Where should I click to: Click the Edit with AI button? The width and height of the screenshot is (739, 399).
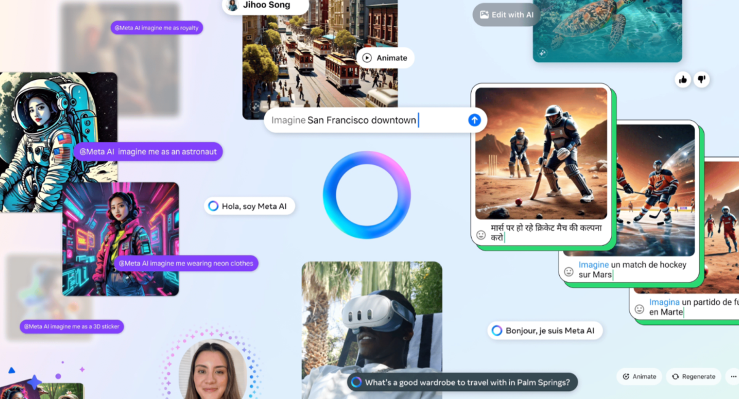pyautogui.click(x=507, y=15)
